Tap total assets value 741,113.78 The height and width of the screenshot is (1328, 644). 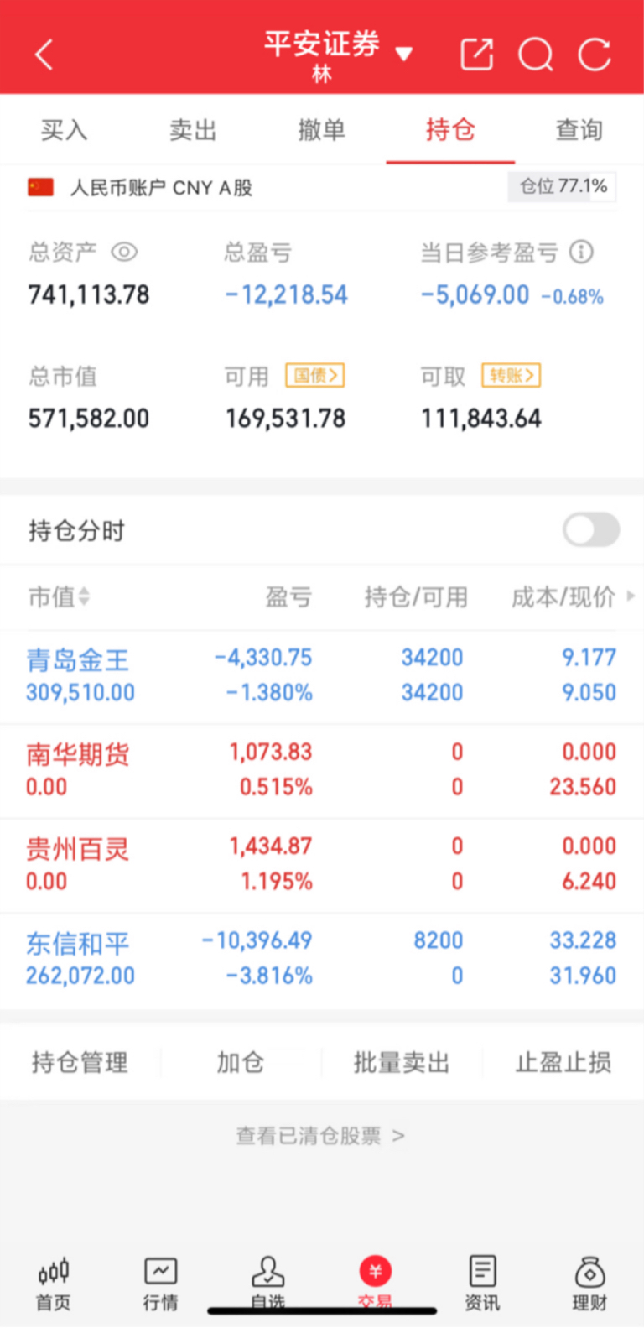[x=89, y=294]
